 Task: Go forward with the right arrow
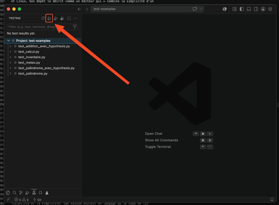86,9
